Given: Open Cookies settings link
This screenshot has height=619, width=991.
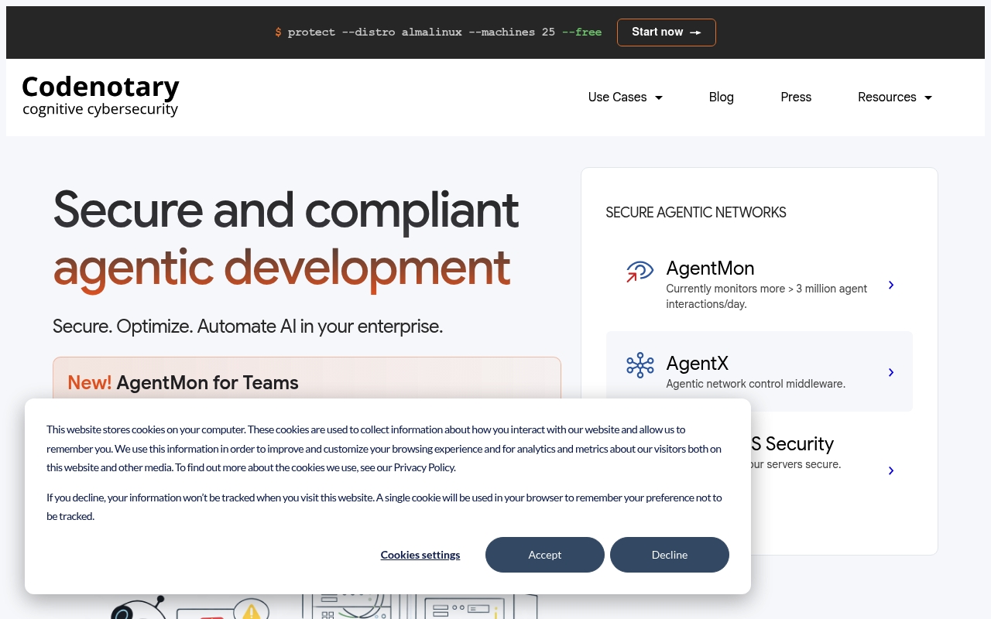Looking at the screenshot, I should pos(420,555).
